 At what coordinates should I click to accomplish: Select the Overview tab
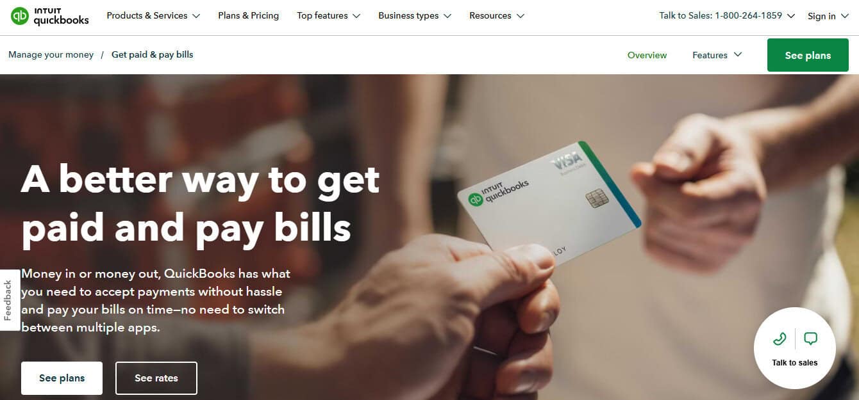[x=647, y=55]
